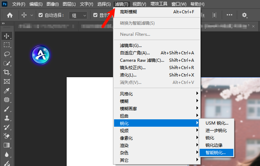260x166 pixels.
Task: Open the 编辑(E) menu
Action: pyautogui.click(x=36, y=4)
